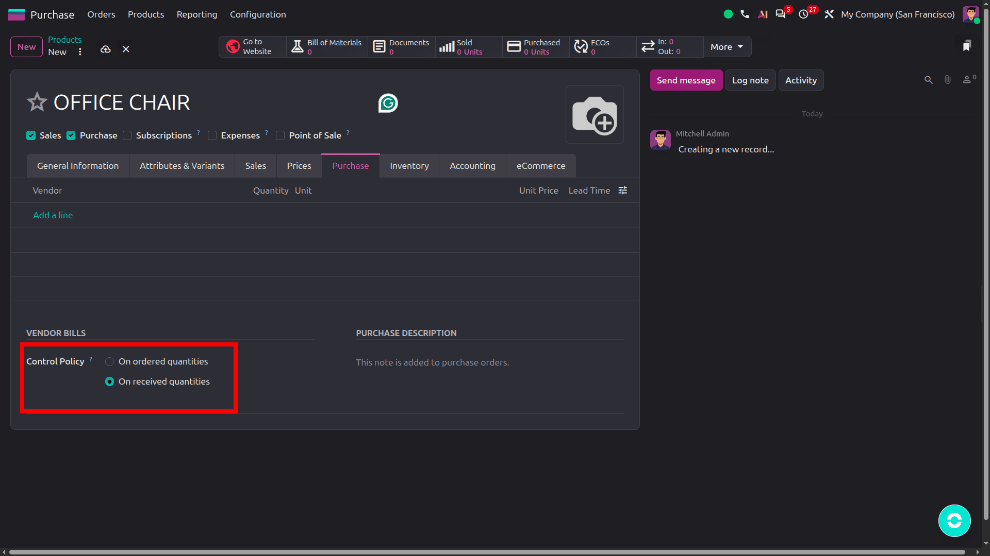Open the Configuration menu

point(258,14)
